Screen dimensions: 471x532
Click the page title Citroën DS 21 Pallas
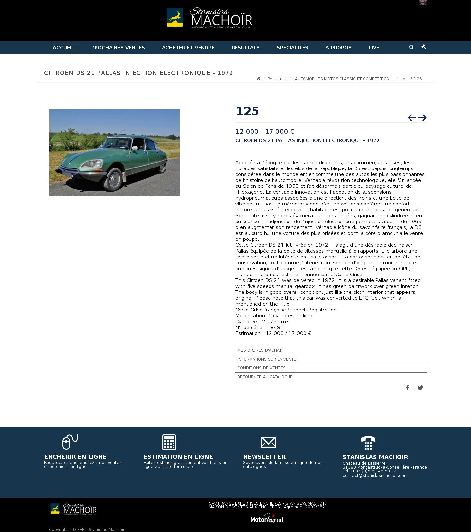[x=139, y=73]
